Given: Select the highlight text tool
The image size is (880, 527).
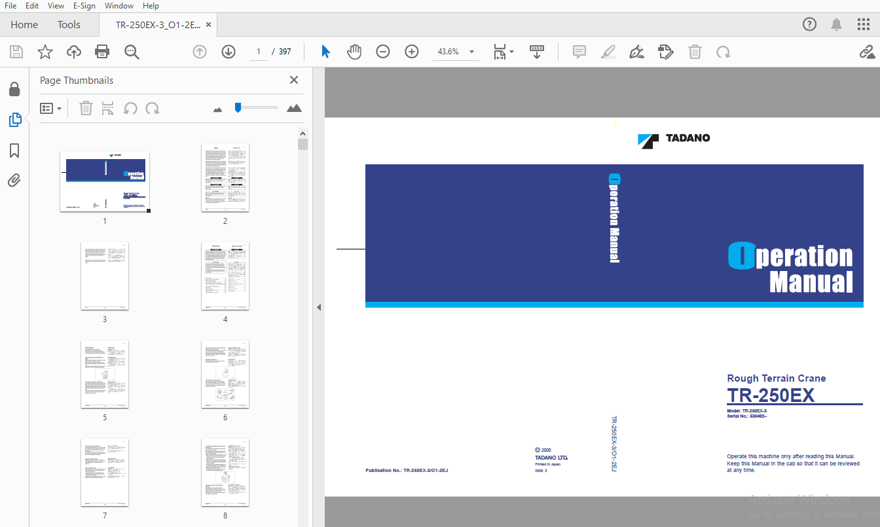Looking at the screenshot, I should pos(608,52).
